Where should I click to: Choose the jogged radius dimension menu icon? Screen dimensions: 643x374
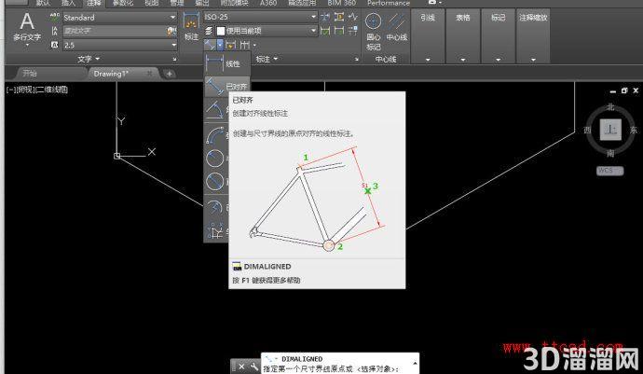click(x=215, y=207)
